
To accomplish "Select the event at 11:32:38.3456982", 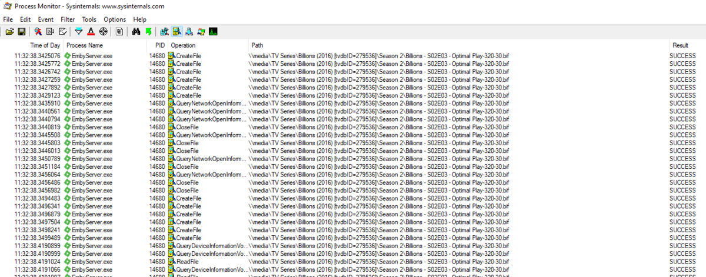I will [x=353, y=191].
